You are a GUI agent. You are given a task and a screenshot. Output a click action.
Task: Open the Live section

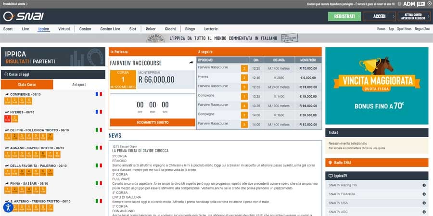[x=25, y=29]
